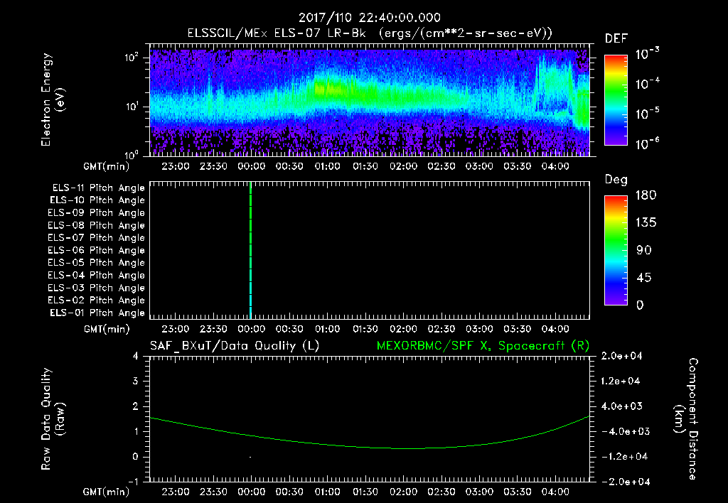Viewport: 728px width, 503px height.
Task: Click the 2.0e+04 right axis value
Action: pos(621,356)
